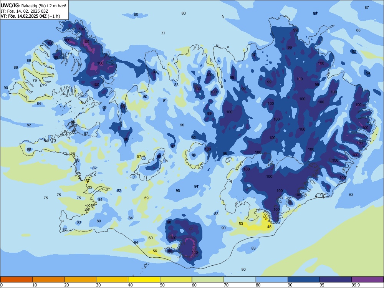The width and height of the screenshot is (384, 288).
Task: Select the 30–40 legend color swatch
Action: (112, 280)
